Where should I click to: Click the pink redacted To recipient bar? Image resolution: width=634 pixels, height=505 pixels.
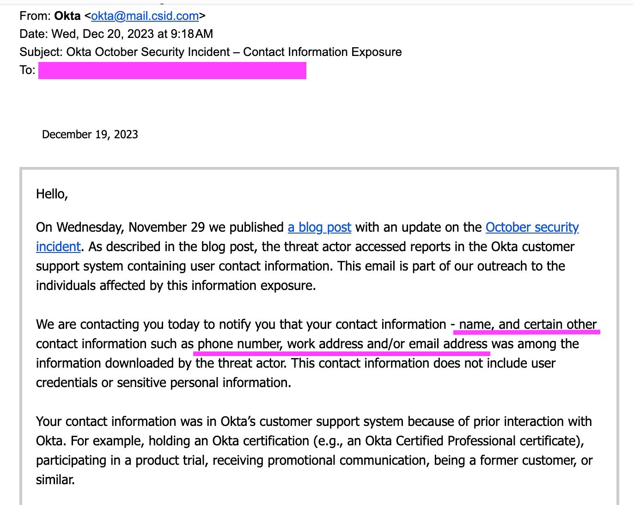click(172, 71)
